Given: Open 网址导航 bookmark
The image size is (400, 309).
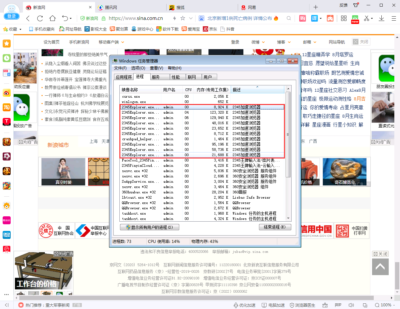Looking at the screenshot, I should [70, 29].
